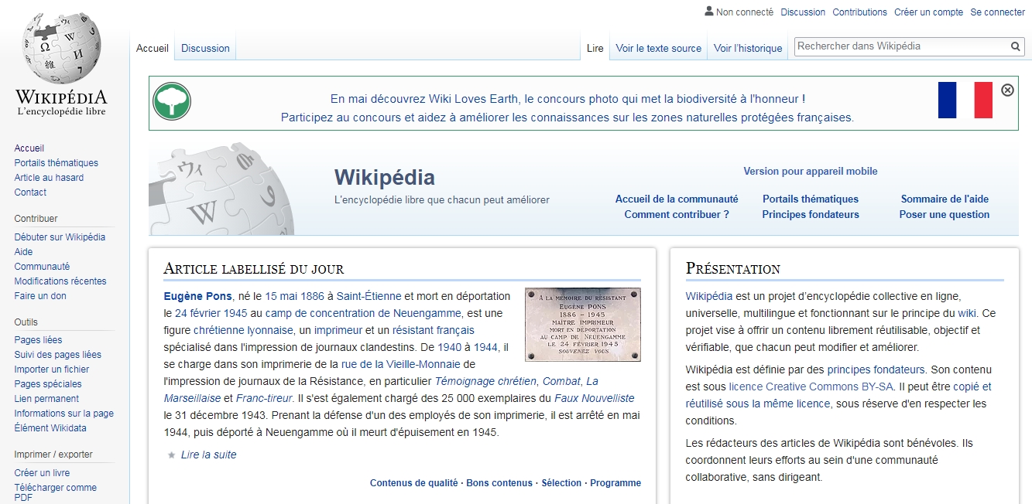The width and height of the screenshot is (1032, 504).
Task: Dismiss the Wiki Loves Earth banner
Action: coord(1007,90)
